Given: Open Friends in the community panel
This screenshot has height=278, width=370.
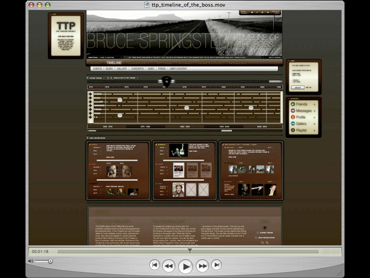Looking at the screenshot, I should [302, 104].
